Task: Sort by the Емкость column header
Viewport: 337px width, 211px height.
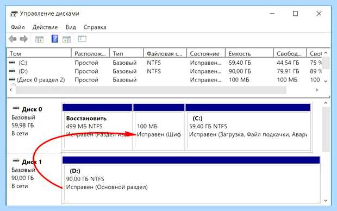Action: tap(249, 53)
